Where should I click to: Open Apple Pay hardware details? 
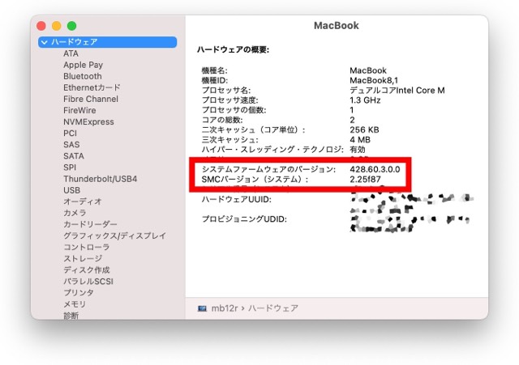83,65
